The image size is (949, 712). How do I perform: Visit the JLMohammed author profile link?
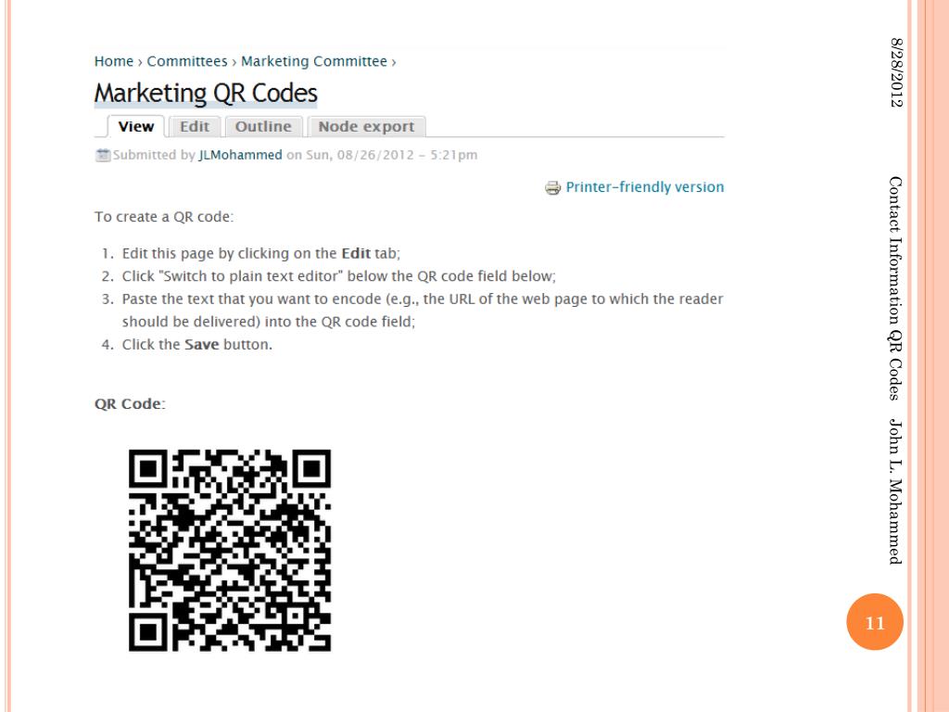(240, 155)
